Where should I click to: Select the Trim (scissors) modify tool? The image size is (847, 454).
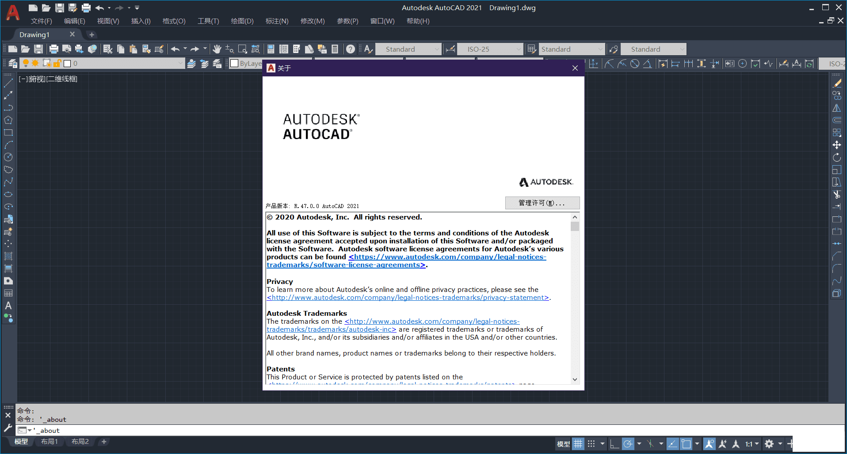837,194
